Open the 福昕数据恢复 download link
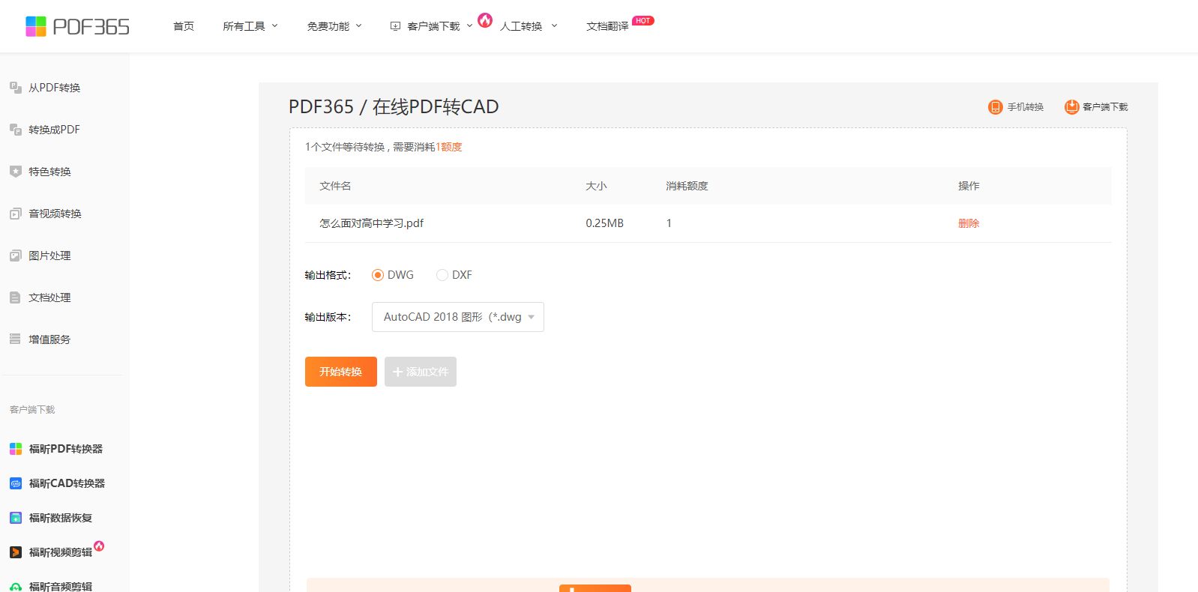Screen dimensions: 1198x592 click(61, 518)
